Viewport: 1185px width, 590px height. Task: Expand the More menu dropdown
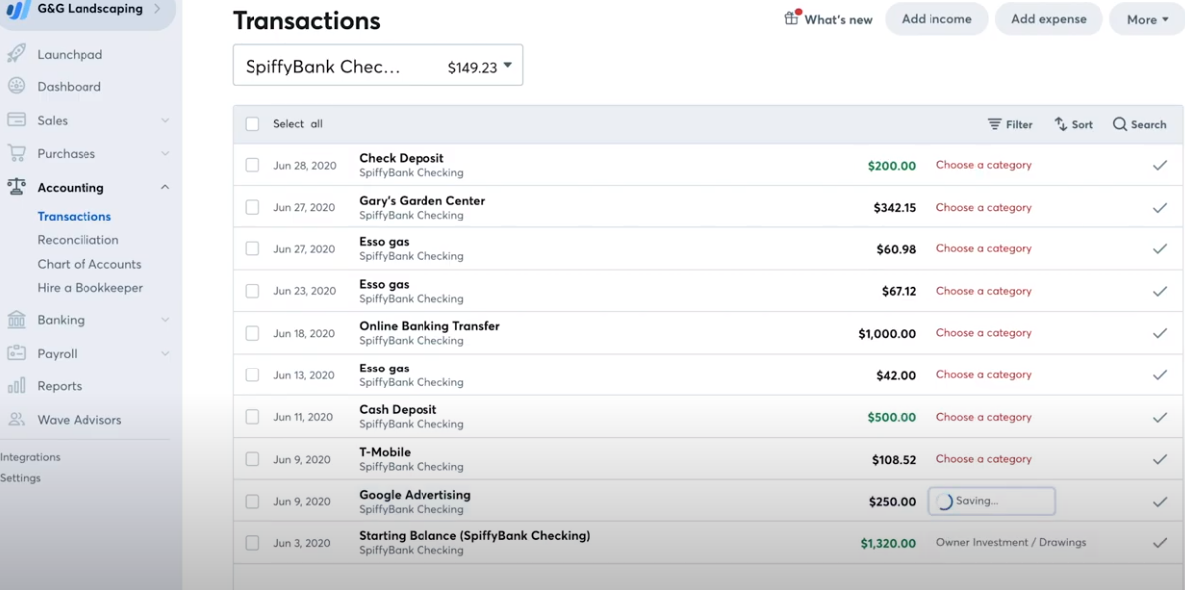[1146, 19]
